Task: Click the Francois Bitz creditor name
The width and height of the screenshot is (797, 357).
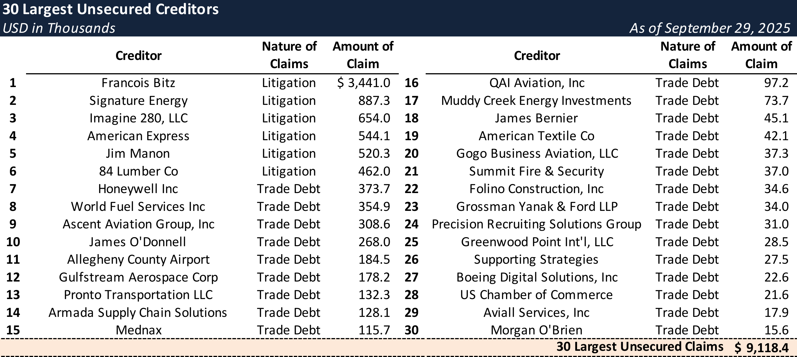Action: pos(138,83)
